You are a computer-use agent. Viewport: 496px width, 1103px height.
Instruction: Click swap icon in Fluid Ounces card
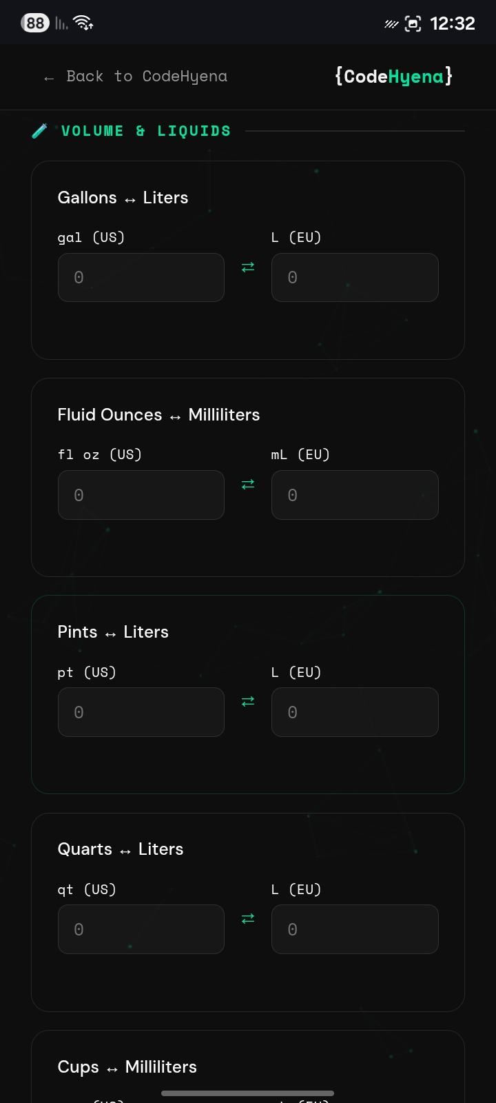[248, 485]
